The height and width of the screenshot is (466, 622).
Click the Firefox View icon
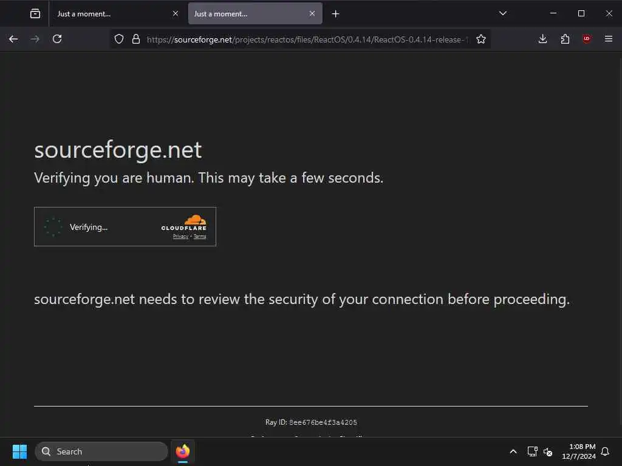35,13
